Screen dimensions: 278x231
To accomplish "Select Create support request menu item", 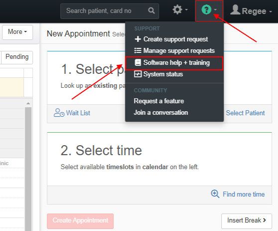I will pos(171,39).
